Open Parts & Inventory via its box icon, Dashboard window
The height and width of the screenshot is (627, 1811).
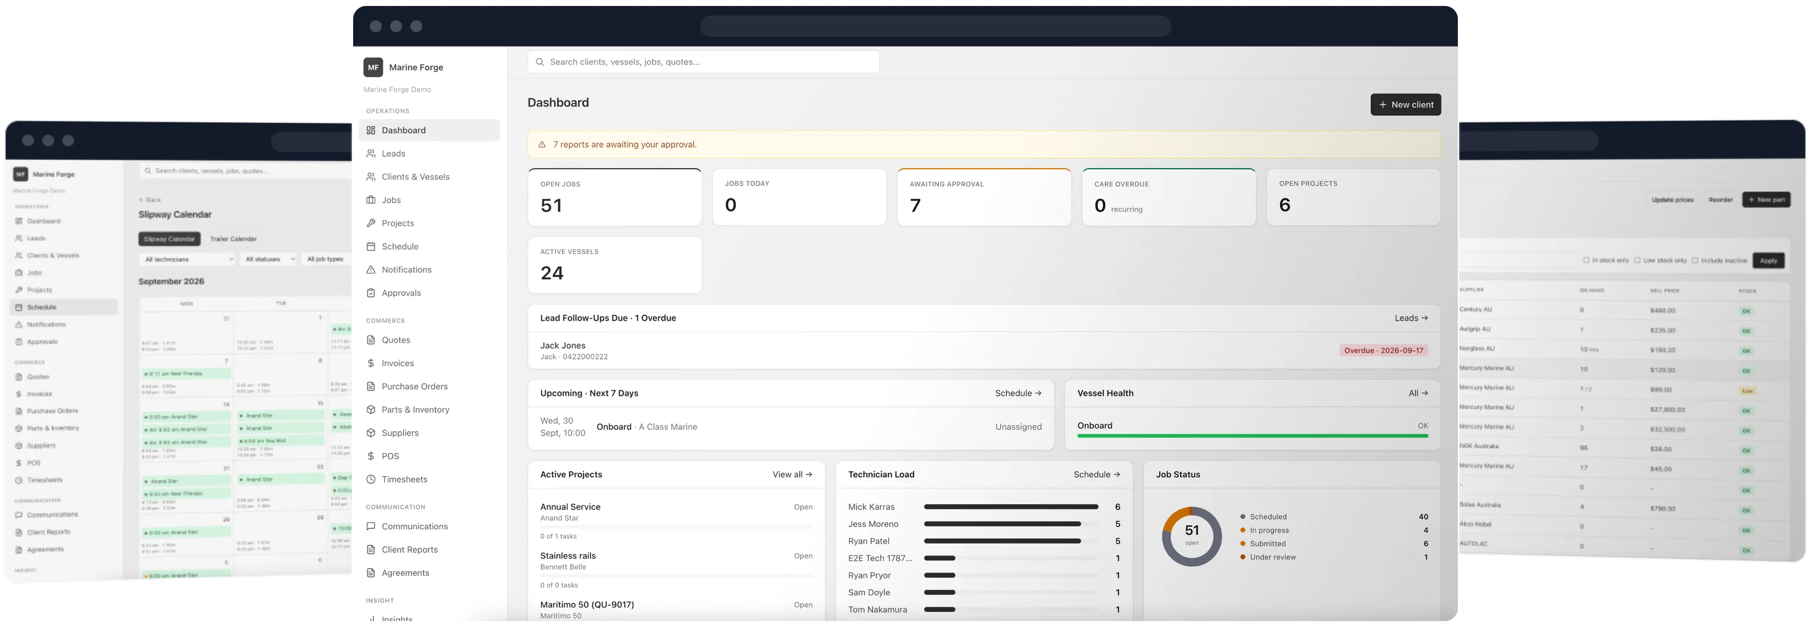point(370,409)
